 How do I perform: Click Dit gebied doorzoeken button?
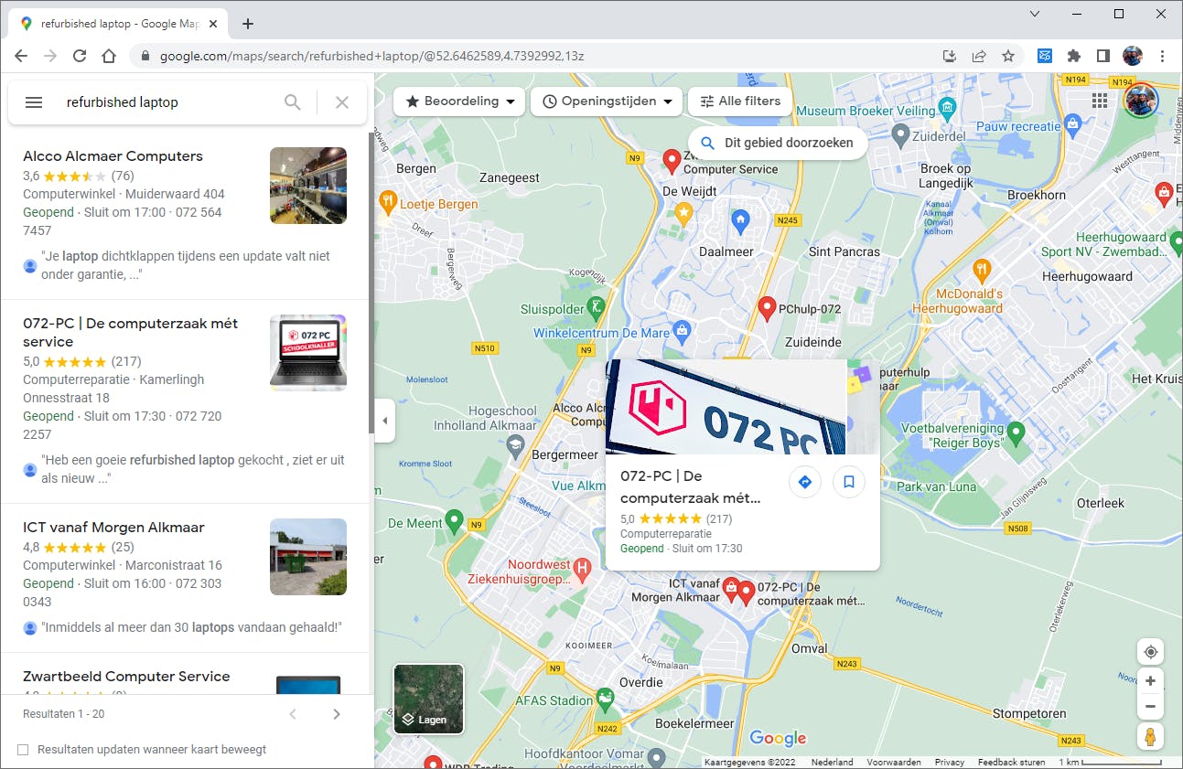click(777, 143)
